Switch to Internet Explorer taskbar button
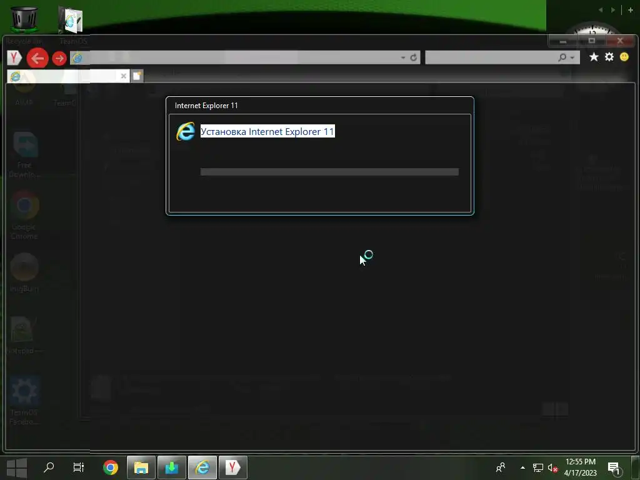Screen dimensions: 640x480 202,467
